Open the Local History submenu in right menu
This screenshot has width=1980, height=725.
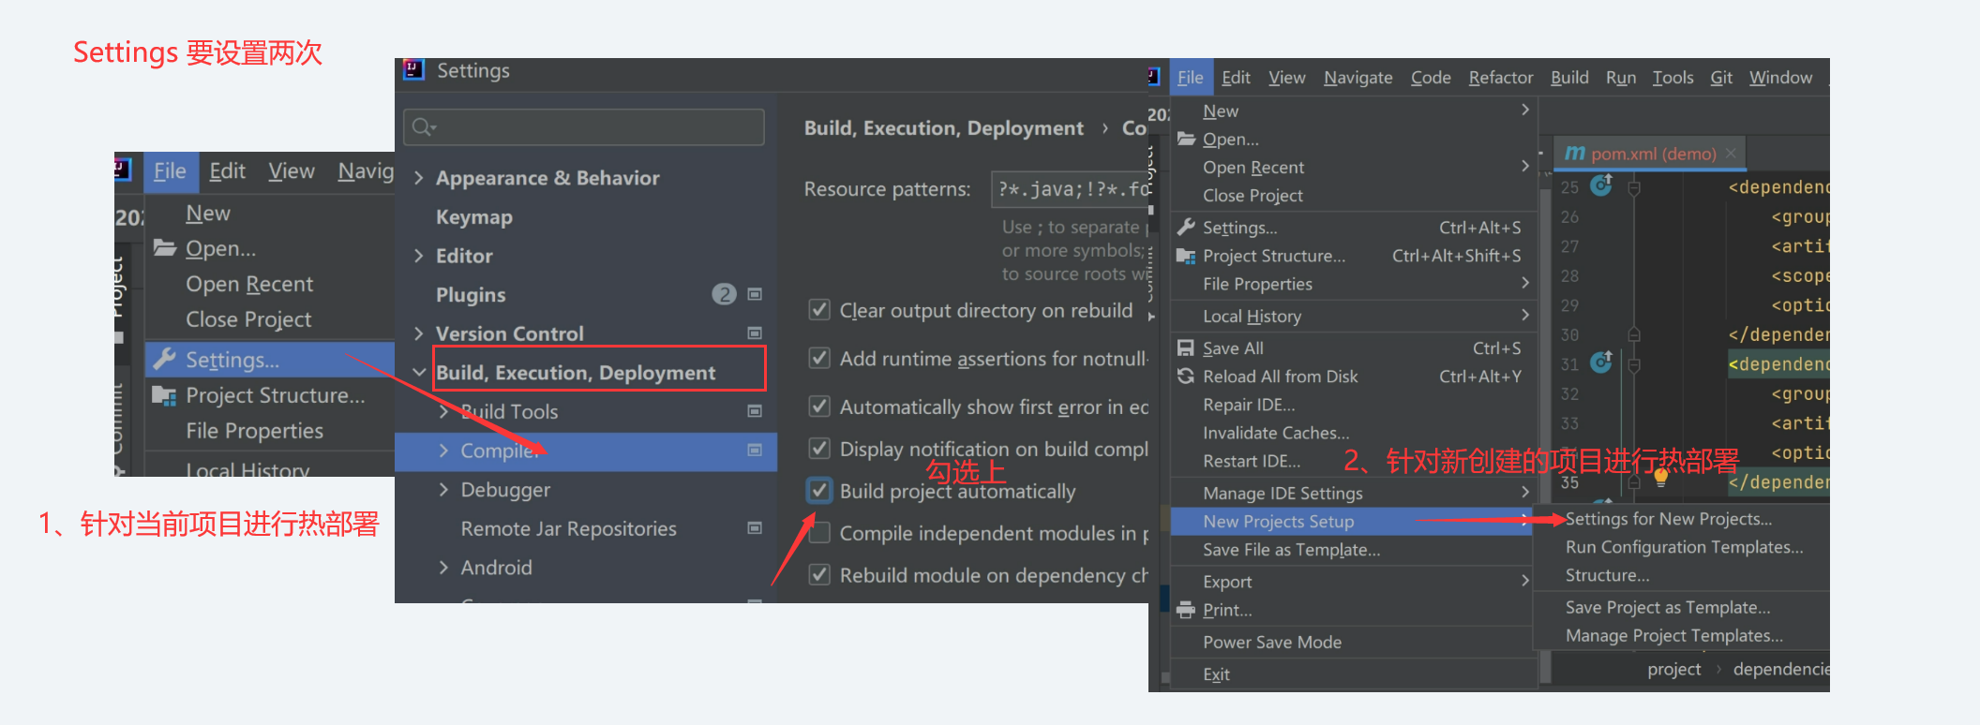coord(1354,317)
